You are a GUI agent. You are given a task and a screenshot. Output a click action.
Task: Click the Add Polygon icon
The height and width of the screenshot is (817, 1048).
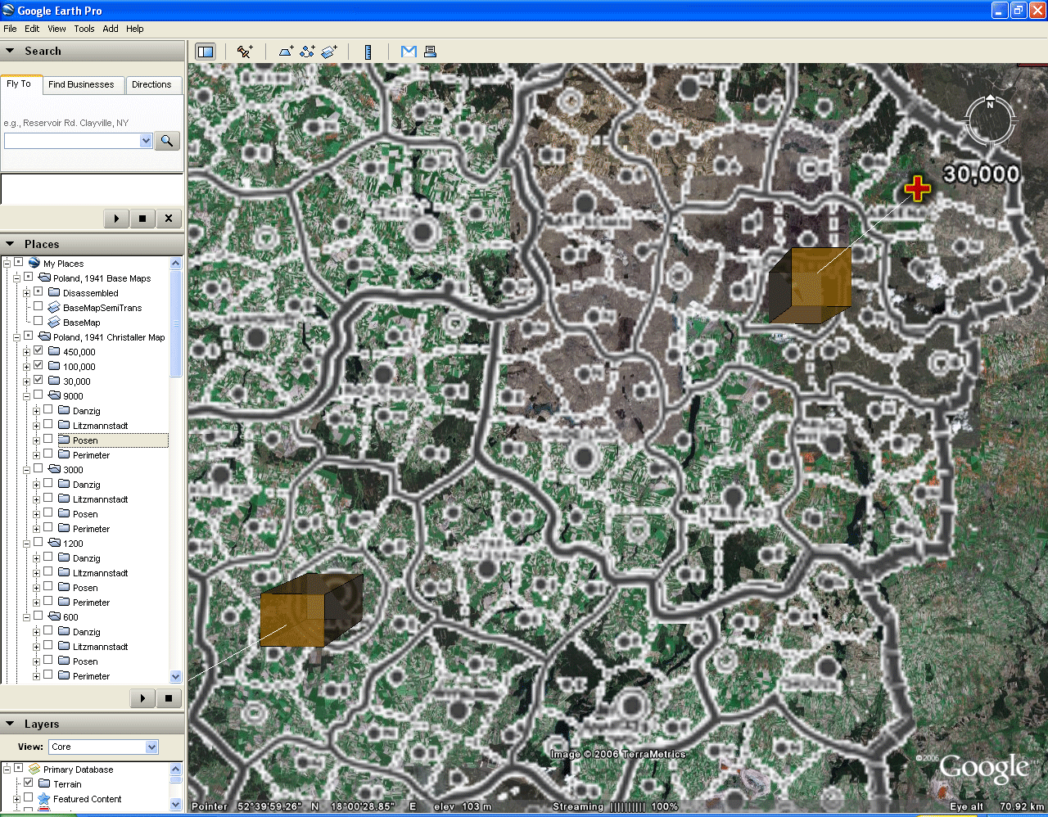pos(286,52)
